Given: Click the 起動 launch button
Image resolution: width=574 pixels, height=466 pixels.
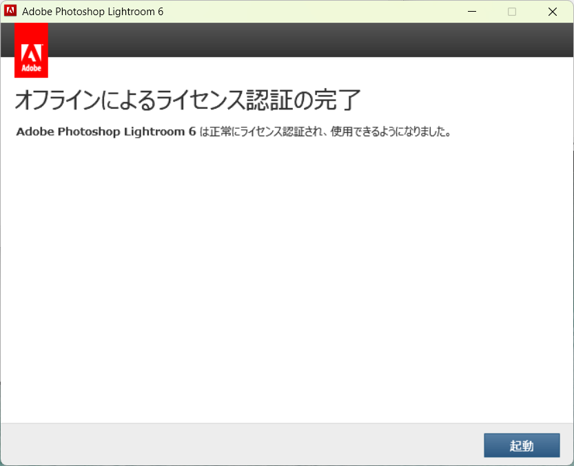Looking at the screenshot, I should pyautogui.click(x=522, y=445).
